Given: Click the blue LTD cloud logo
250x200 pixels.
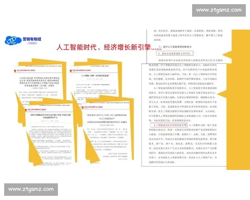Looking at the screenshot, I should pyautogui.click(x=13, y=40).
